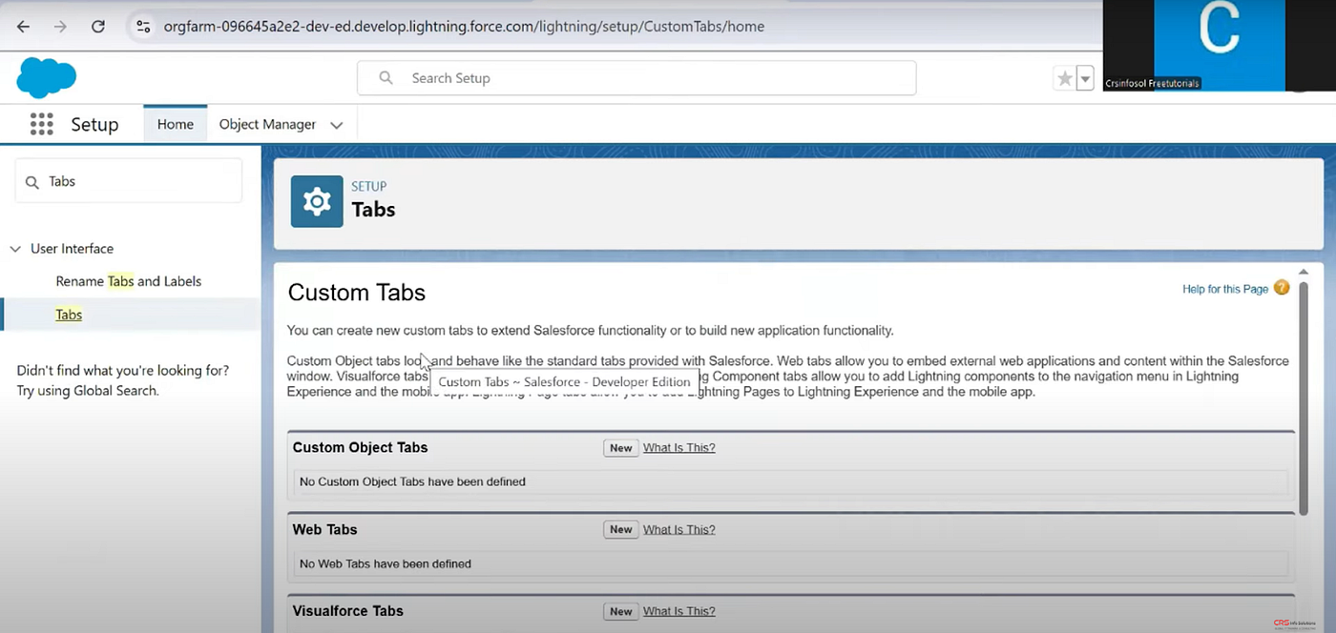Reload the page with the refresh icon
The height and width of the screenshot is (633, 1336).
click(98, 27)
